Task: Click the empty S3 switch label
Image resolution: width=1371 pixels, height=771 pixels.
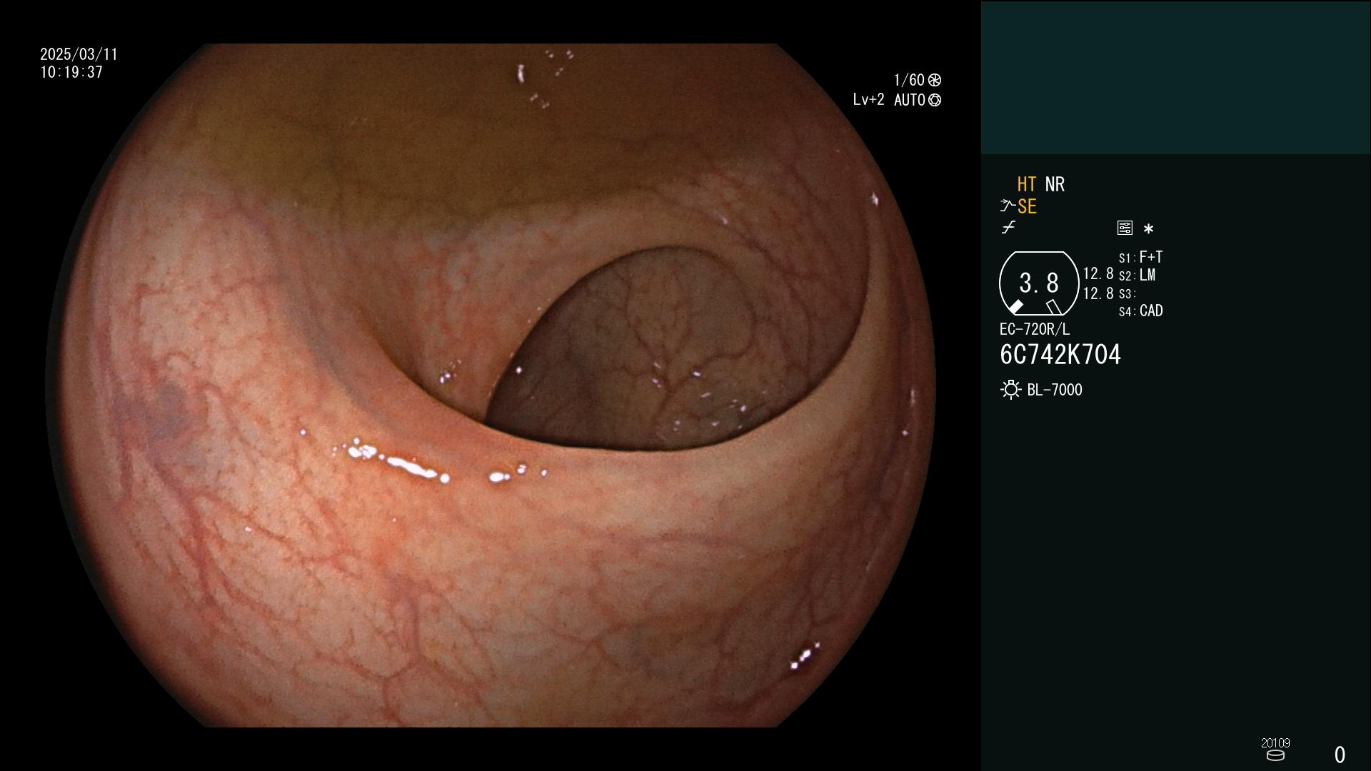Action: point(1127,293)
